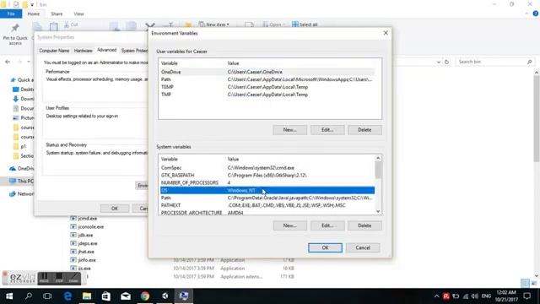Open the File menu tab
Image resolution: width=540 pixels, height=304 pixels.
[x=11, y=14]
